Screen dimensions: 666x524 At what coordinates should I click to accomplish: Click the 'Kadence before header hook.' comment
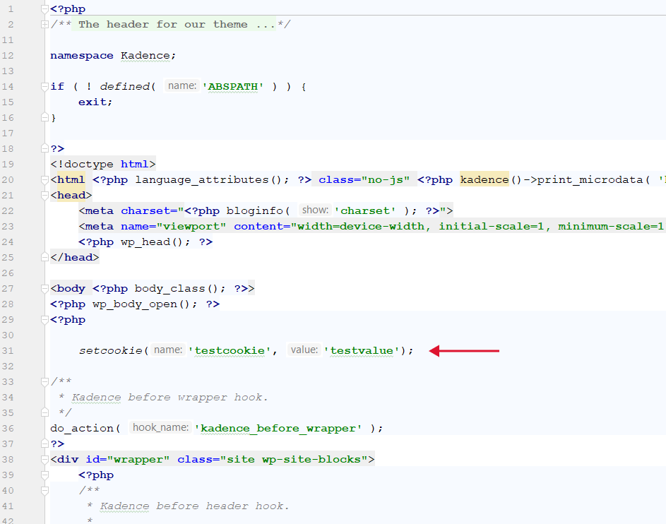[194, 506]
